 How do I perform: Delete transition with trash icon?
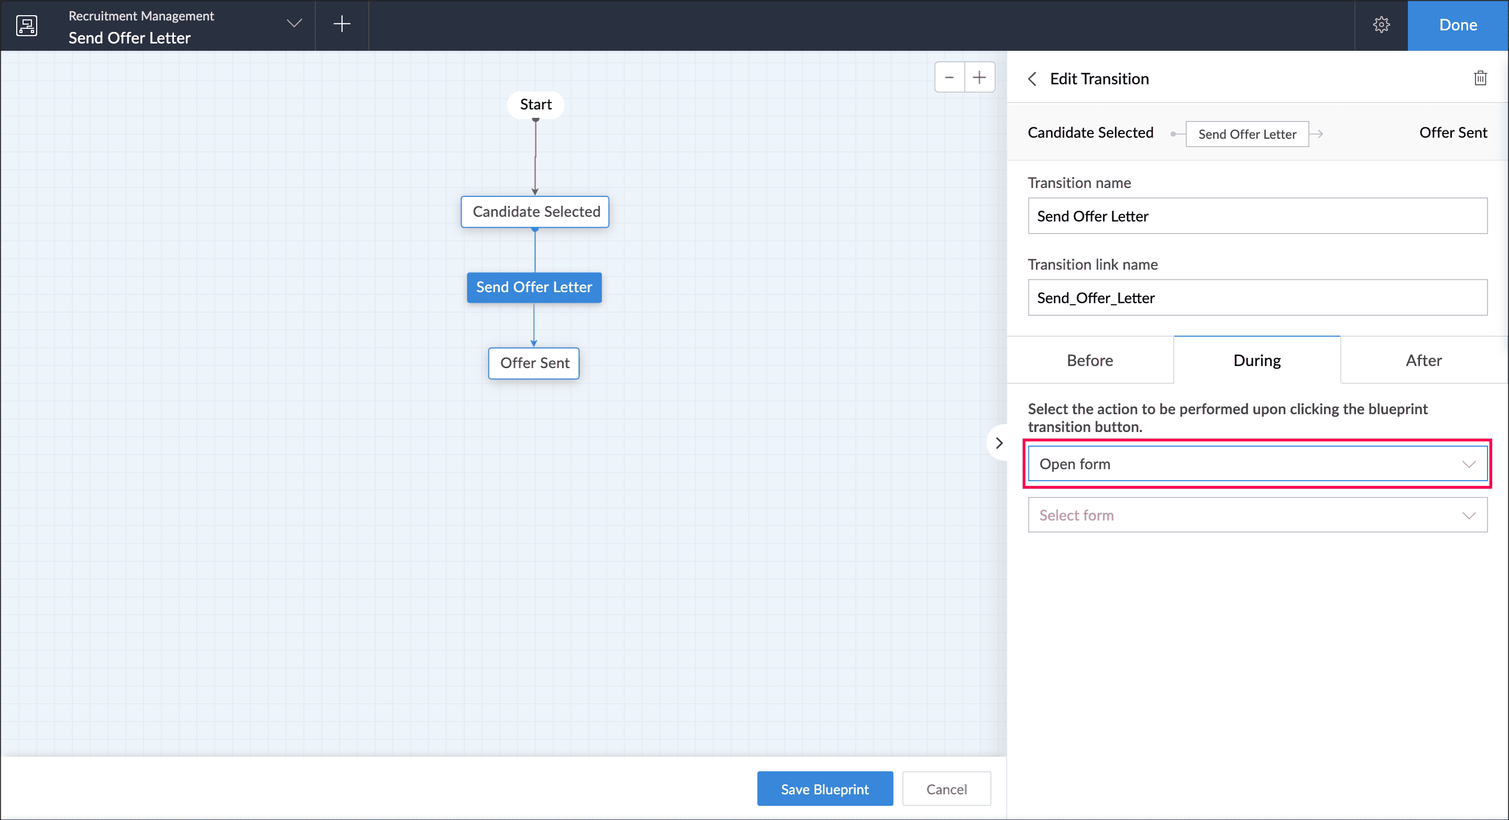point(1480,78)
